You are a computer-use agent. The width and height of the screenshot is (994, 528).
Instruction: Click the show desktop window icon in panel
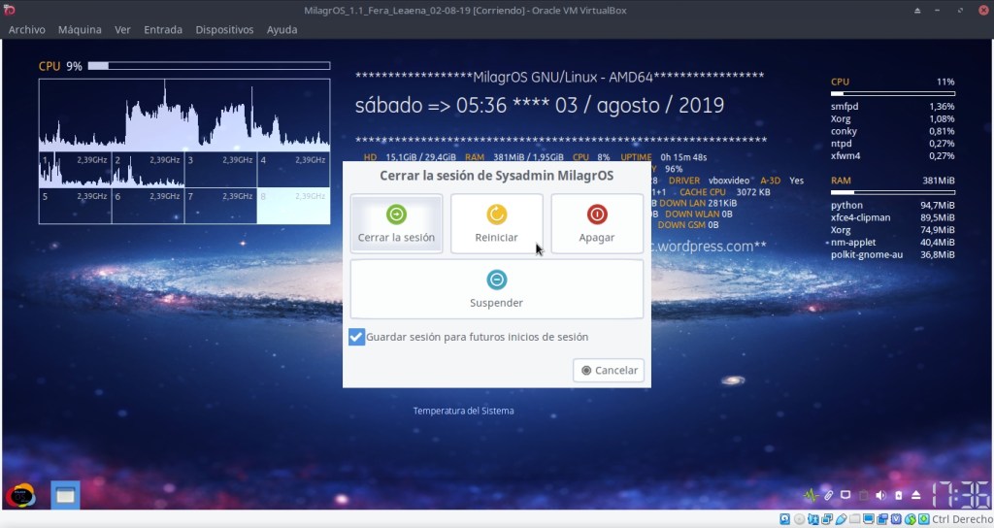[x=65, y=496]
